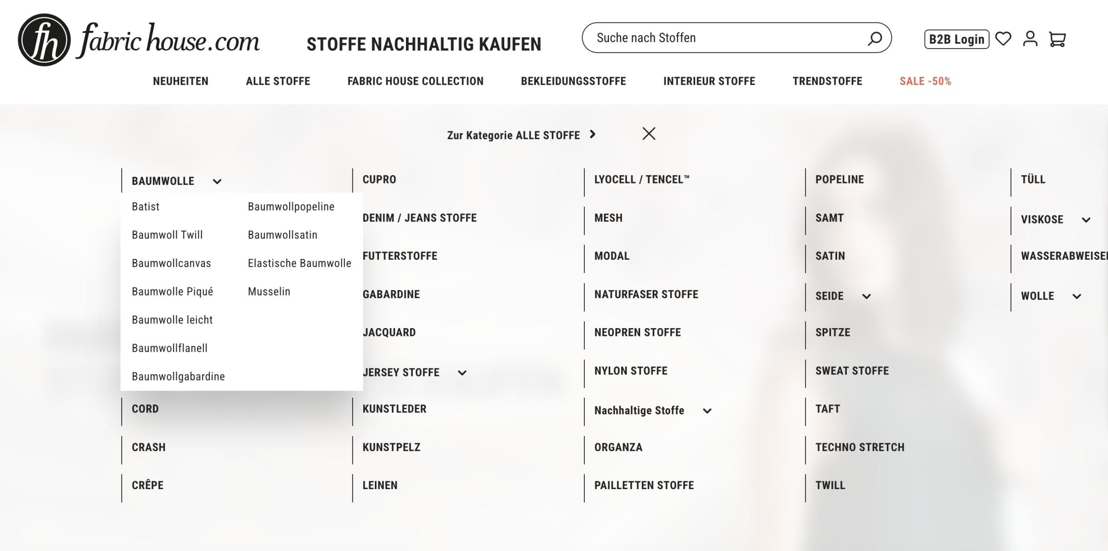Open the BEKLEIDUNGSSTOFFE menu
Screen dimensions: 1108x551
(x=573, y=81)
